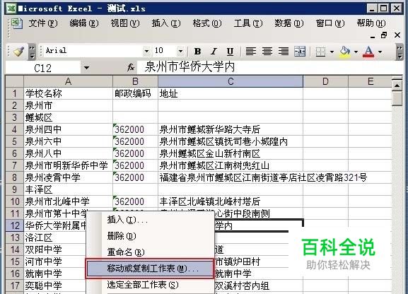This screenshot has width=408, height=294.
Task: Choose 选定全部工作表(S) in context menu
Action: 150,285
